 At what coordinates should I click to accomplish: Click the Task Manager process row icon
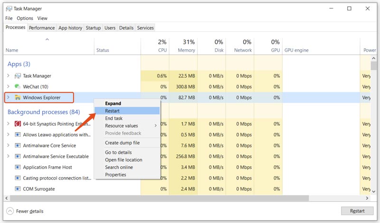tap(18, 76)
